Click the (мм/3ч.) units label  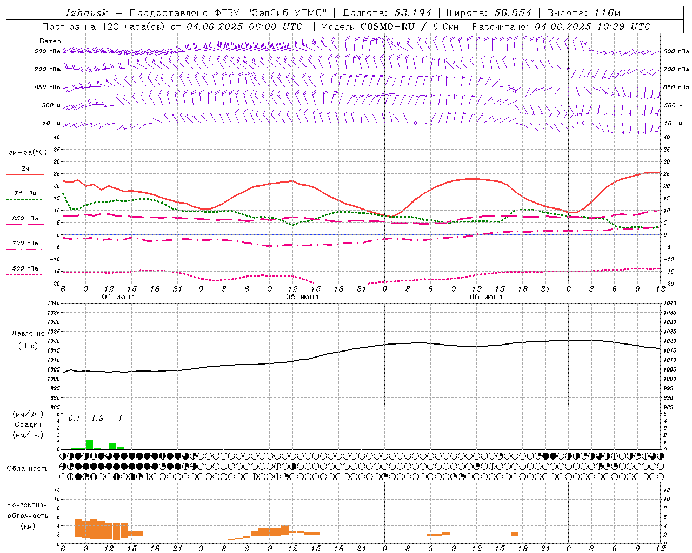(x=28, y=414)
